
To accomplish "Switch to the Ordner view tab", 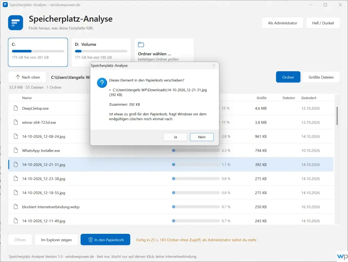I will tap(288, 77).
